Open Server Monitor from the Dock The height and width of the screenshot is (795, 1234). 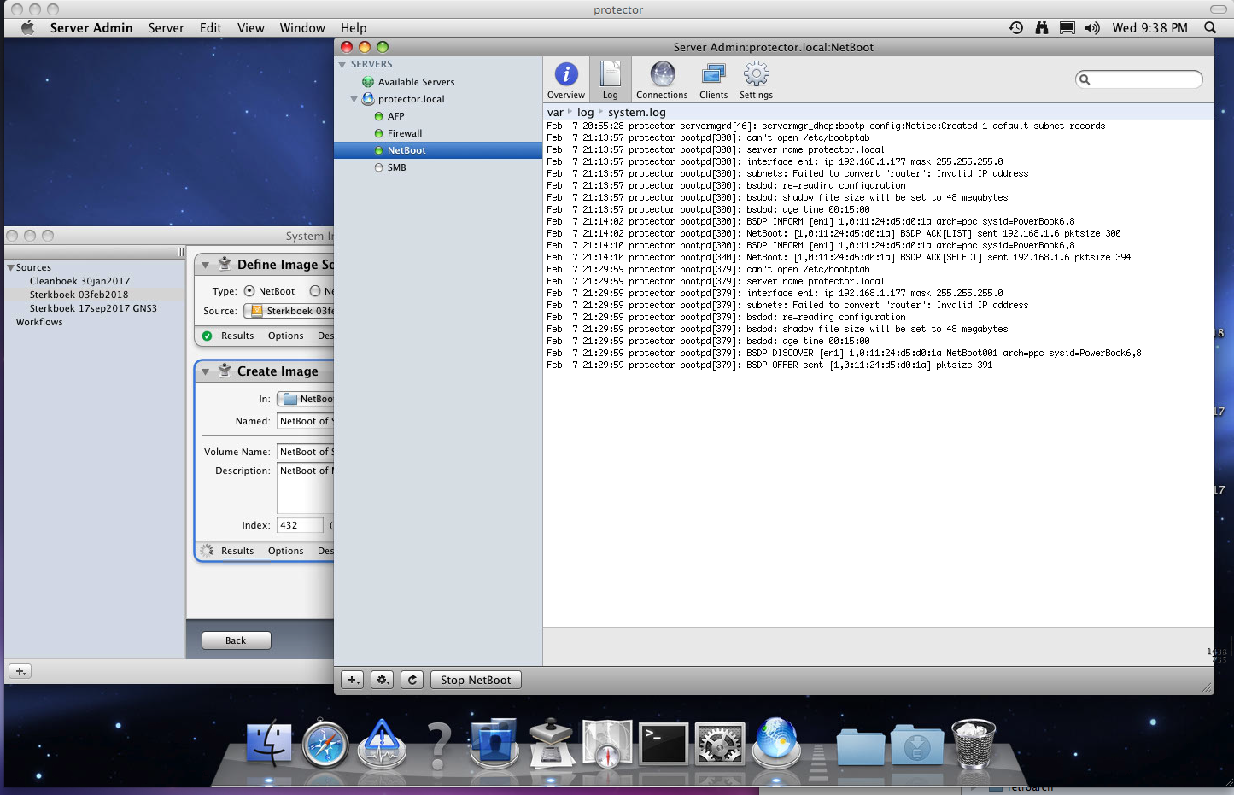382,744
